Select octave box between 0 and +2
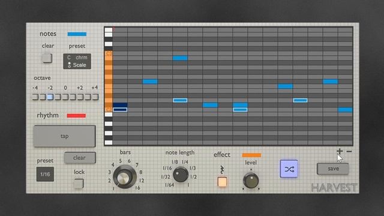 pos(73,97)
